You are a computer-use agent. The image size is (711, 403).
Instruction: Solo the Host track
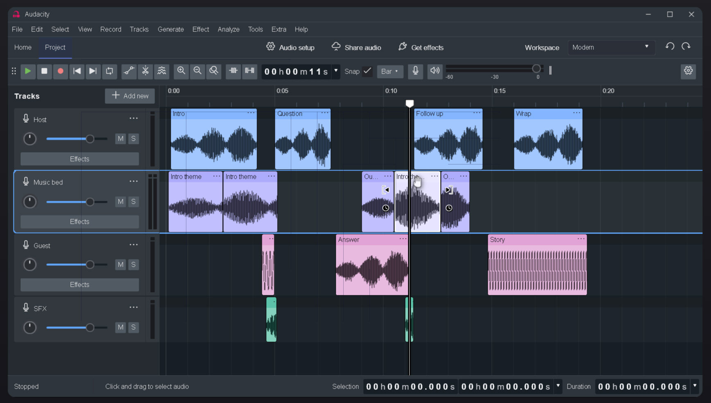click(x=133, y=139)
